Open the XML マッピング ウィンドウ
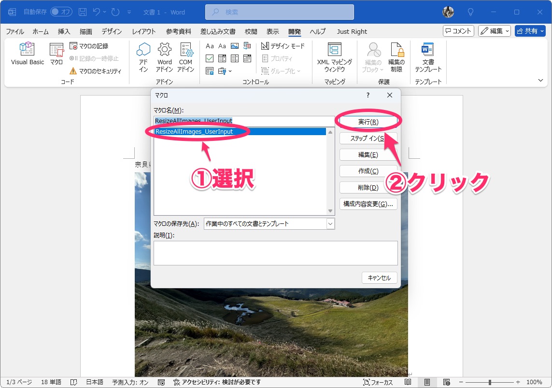The width and height of the screenshot is (552, 388). coord(335,54)
